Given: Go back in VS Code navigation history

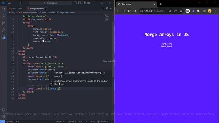Looking at the screenshot, I should (21, 3).
